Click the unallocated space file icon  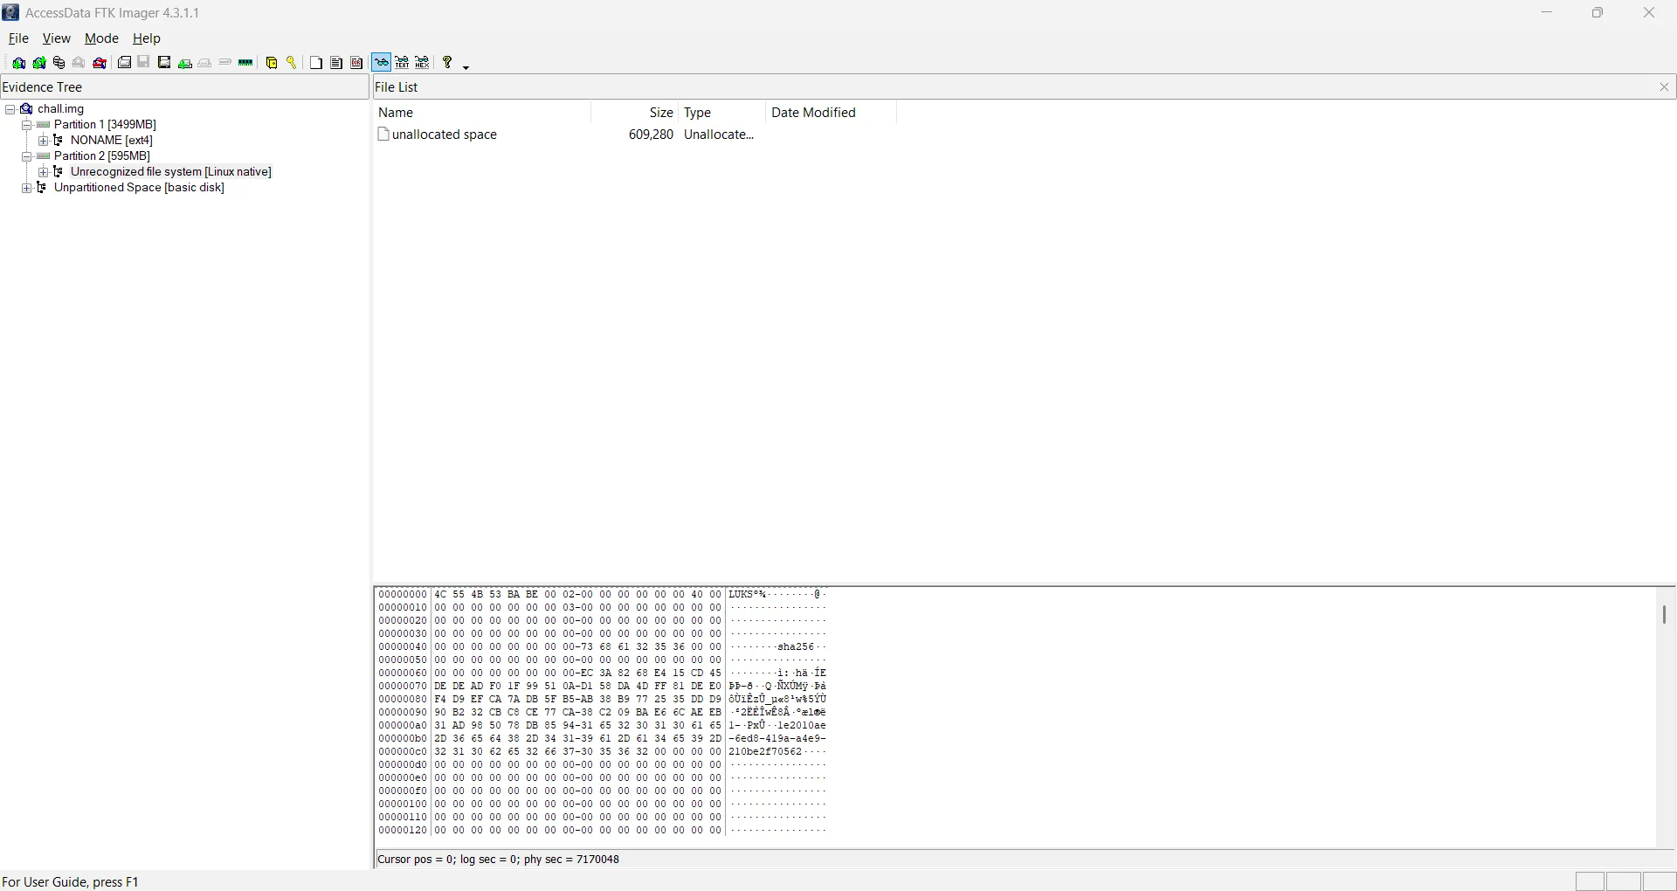(383, 135)
